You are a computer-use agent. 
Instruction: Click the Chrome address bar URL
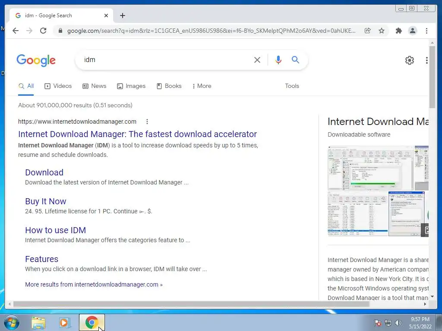[x=212, y=31]
